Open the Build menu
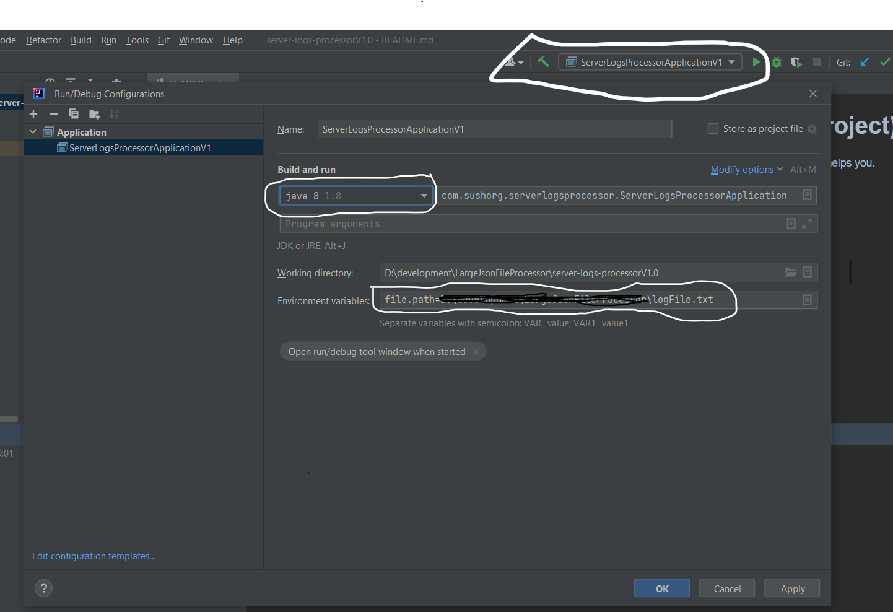Screen dimensions: 893x612 (81, 40)
